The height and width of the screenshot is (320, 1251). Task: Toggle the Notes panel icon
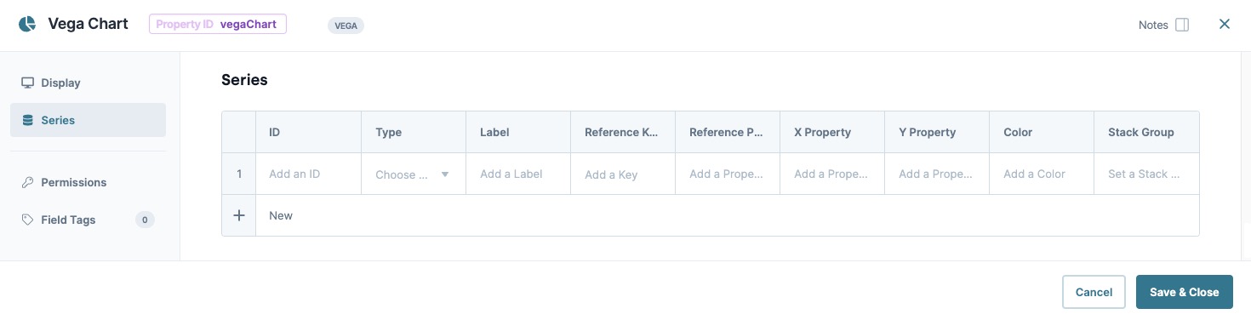(x=1182, y=25)
